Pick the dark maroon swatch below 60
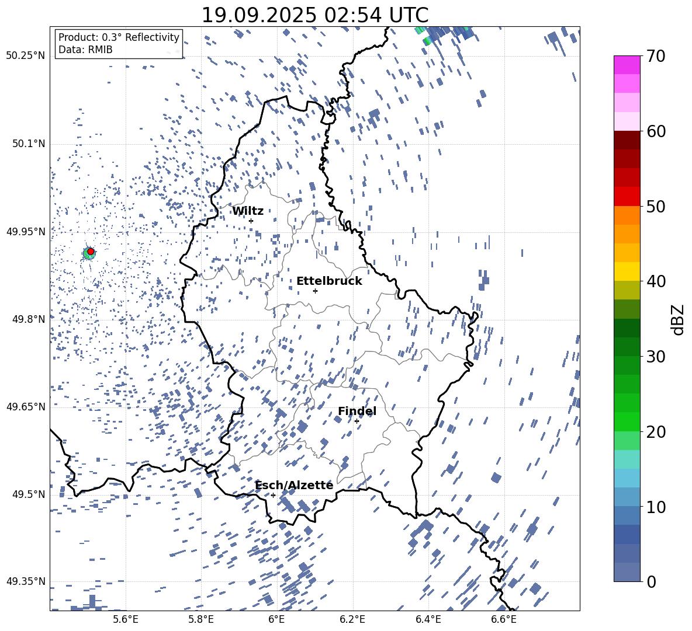Screen dimensions: 692x631 point(627,140)
